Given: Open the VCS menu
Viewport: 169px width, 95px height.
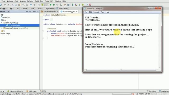Looking at the screenshot, I should [x=52, y=1].
